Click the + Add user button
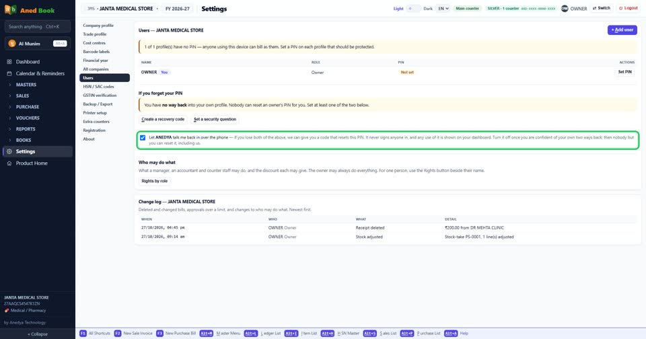The width and height of the screenshot is (646, 339). click(x=622, y=30)
